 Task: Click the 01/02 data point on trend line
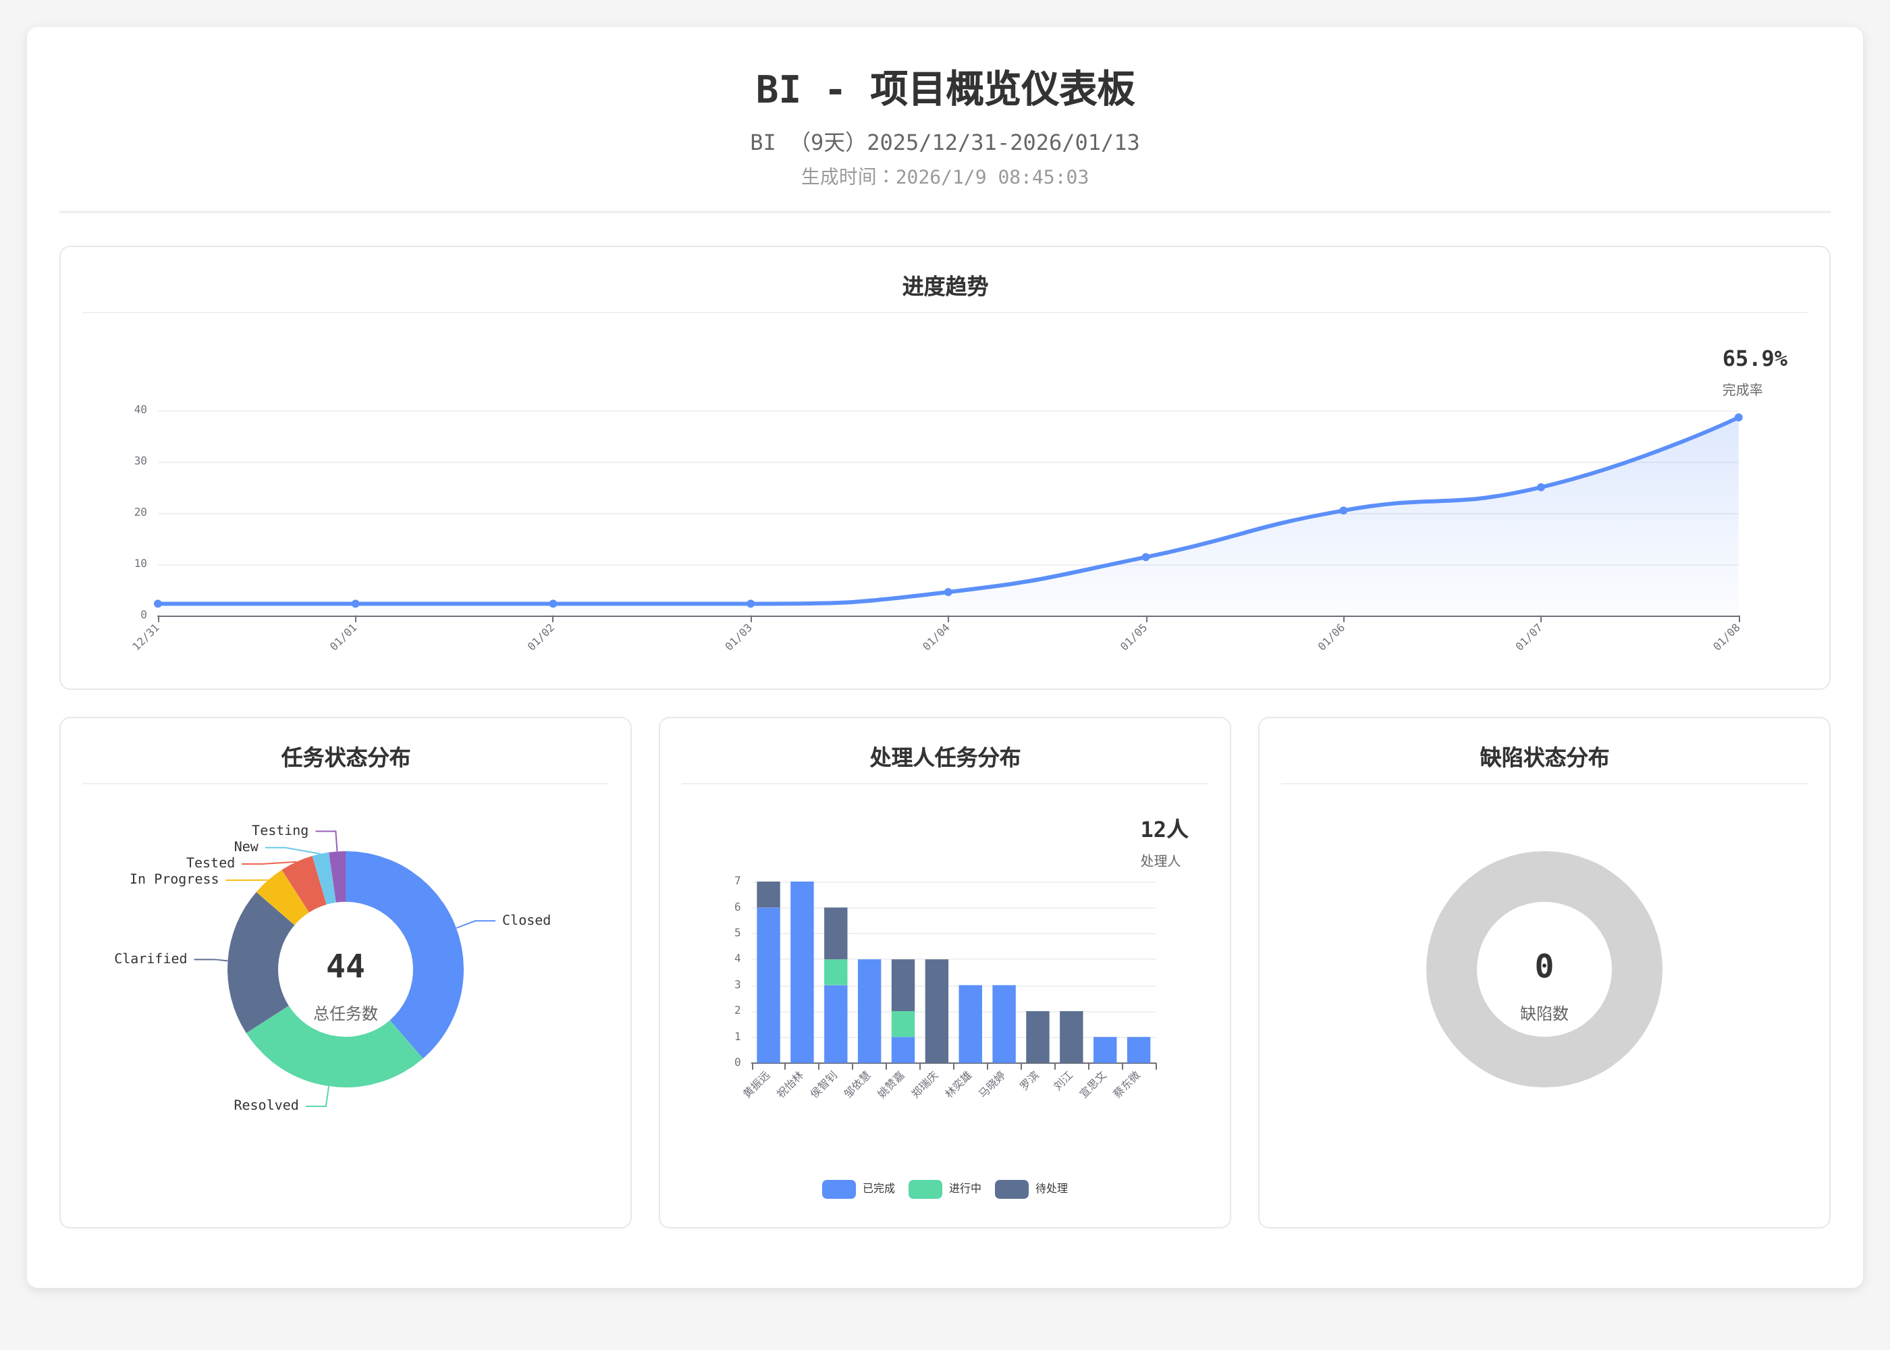[x=553, y=603]
